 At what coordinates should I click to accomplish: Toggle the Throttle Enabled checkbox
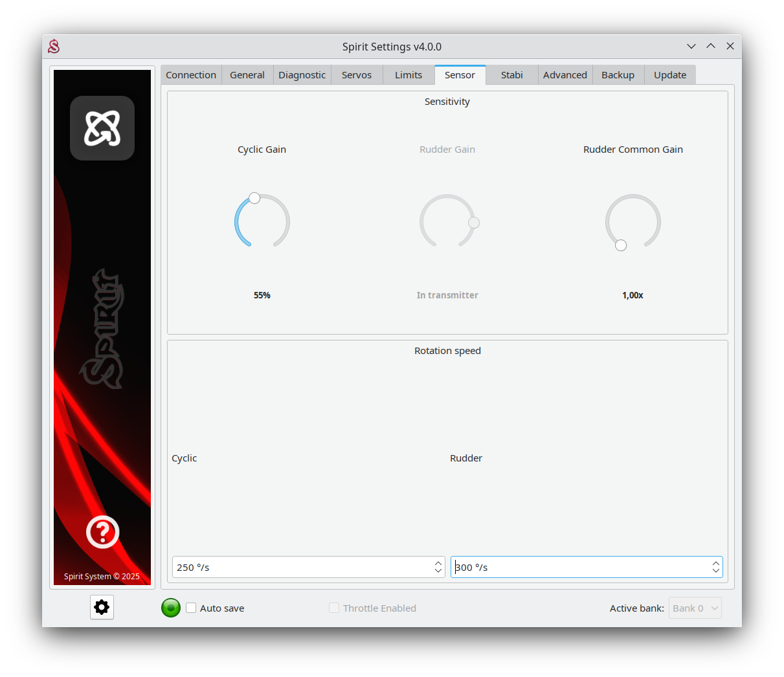(x=334, y=608)
